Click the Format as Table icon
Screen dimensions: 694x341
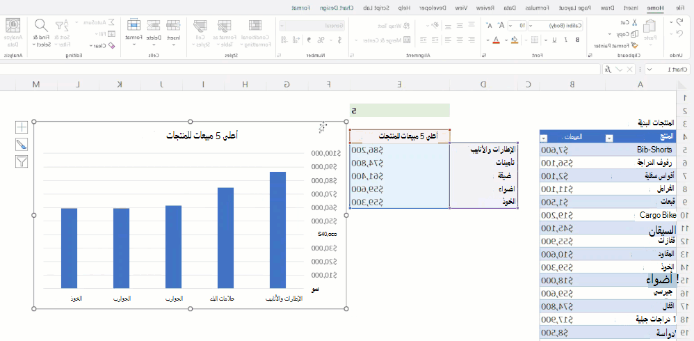tap(225, 25)
